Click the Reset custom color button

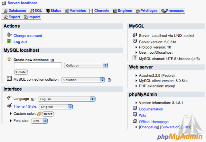pos(48,114)
